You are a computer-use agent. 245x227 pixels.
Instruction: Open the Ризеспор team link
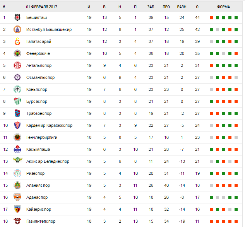tap(36, 173)
